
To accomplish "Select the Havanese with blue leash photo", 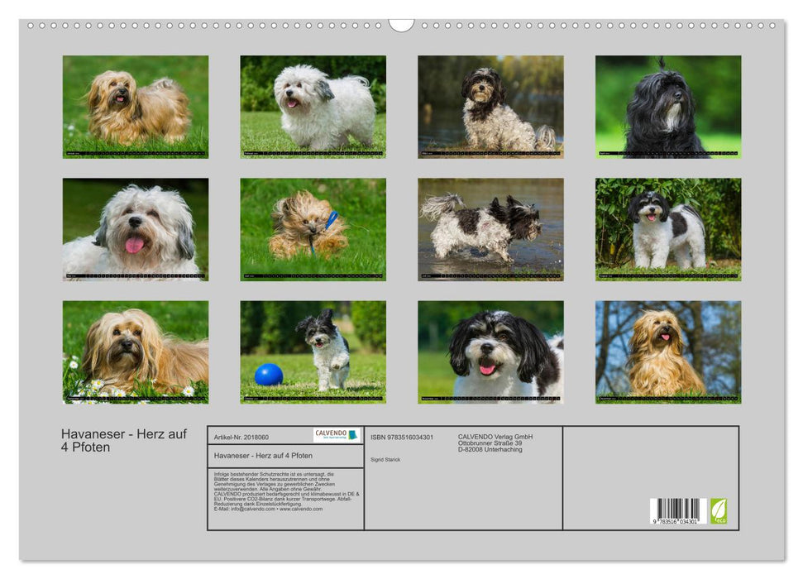I will 313,229.
